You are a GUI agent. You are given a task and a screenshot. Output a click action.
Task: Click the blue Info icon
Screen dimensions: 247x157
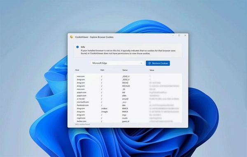77,47
